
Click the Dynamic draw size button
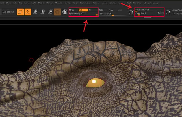pos(161,13)
